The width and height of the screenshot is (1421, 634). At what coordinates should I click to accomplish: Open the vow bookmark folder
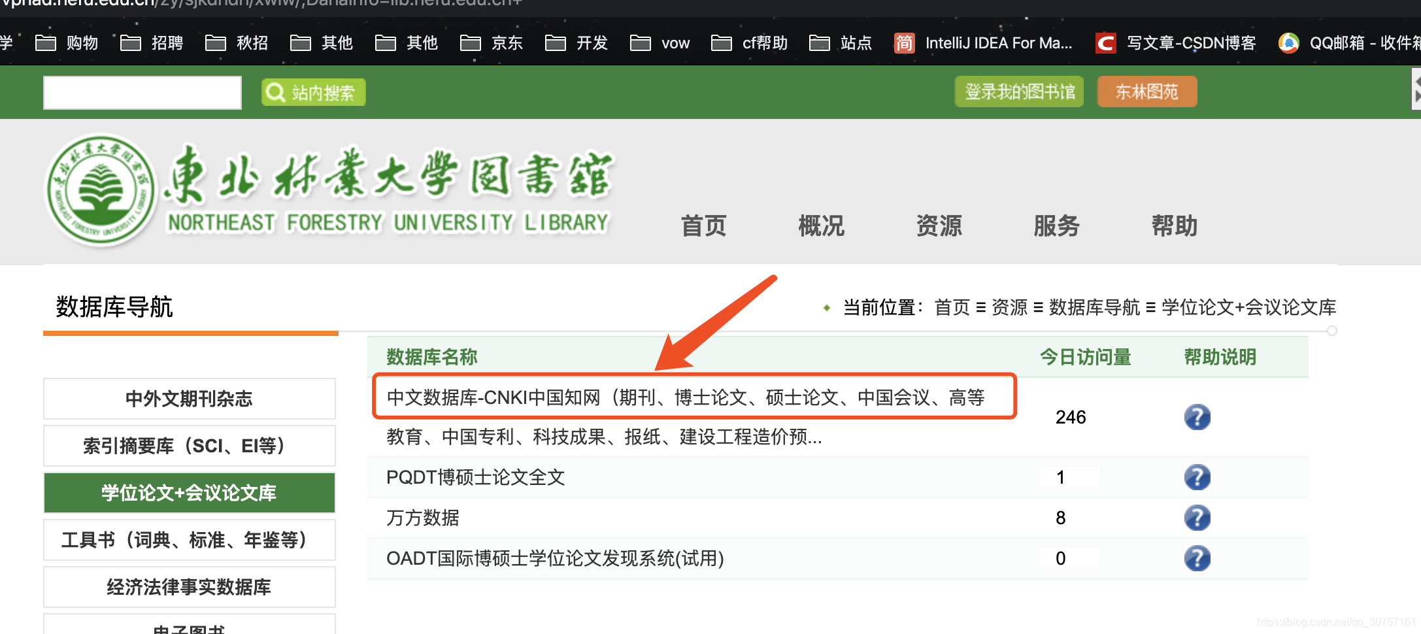pos(660,43)
